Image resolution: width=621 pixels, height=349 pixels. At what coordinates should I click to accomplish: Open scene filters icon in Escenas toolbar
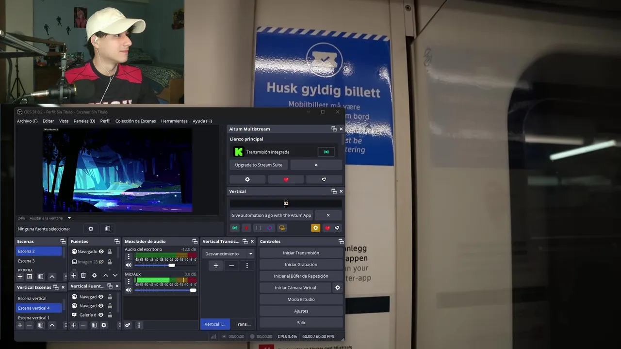41,276
